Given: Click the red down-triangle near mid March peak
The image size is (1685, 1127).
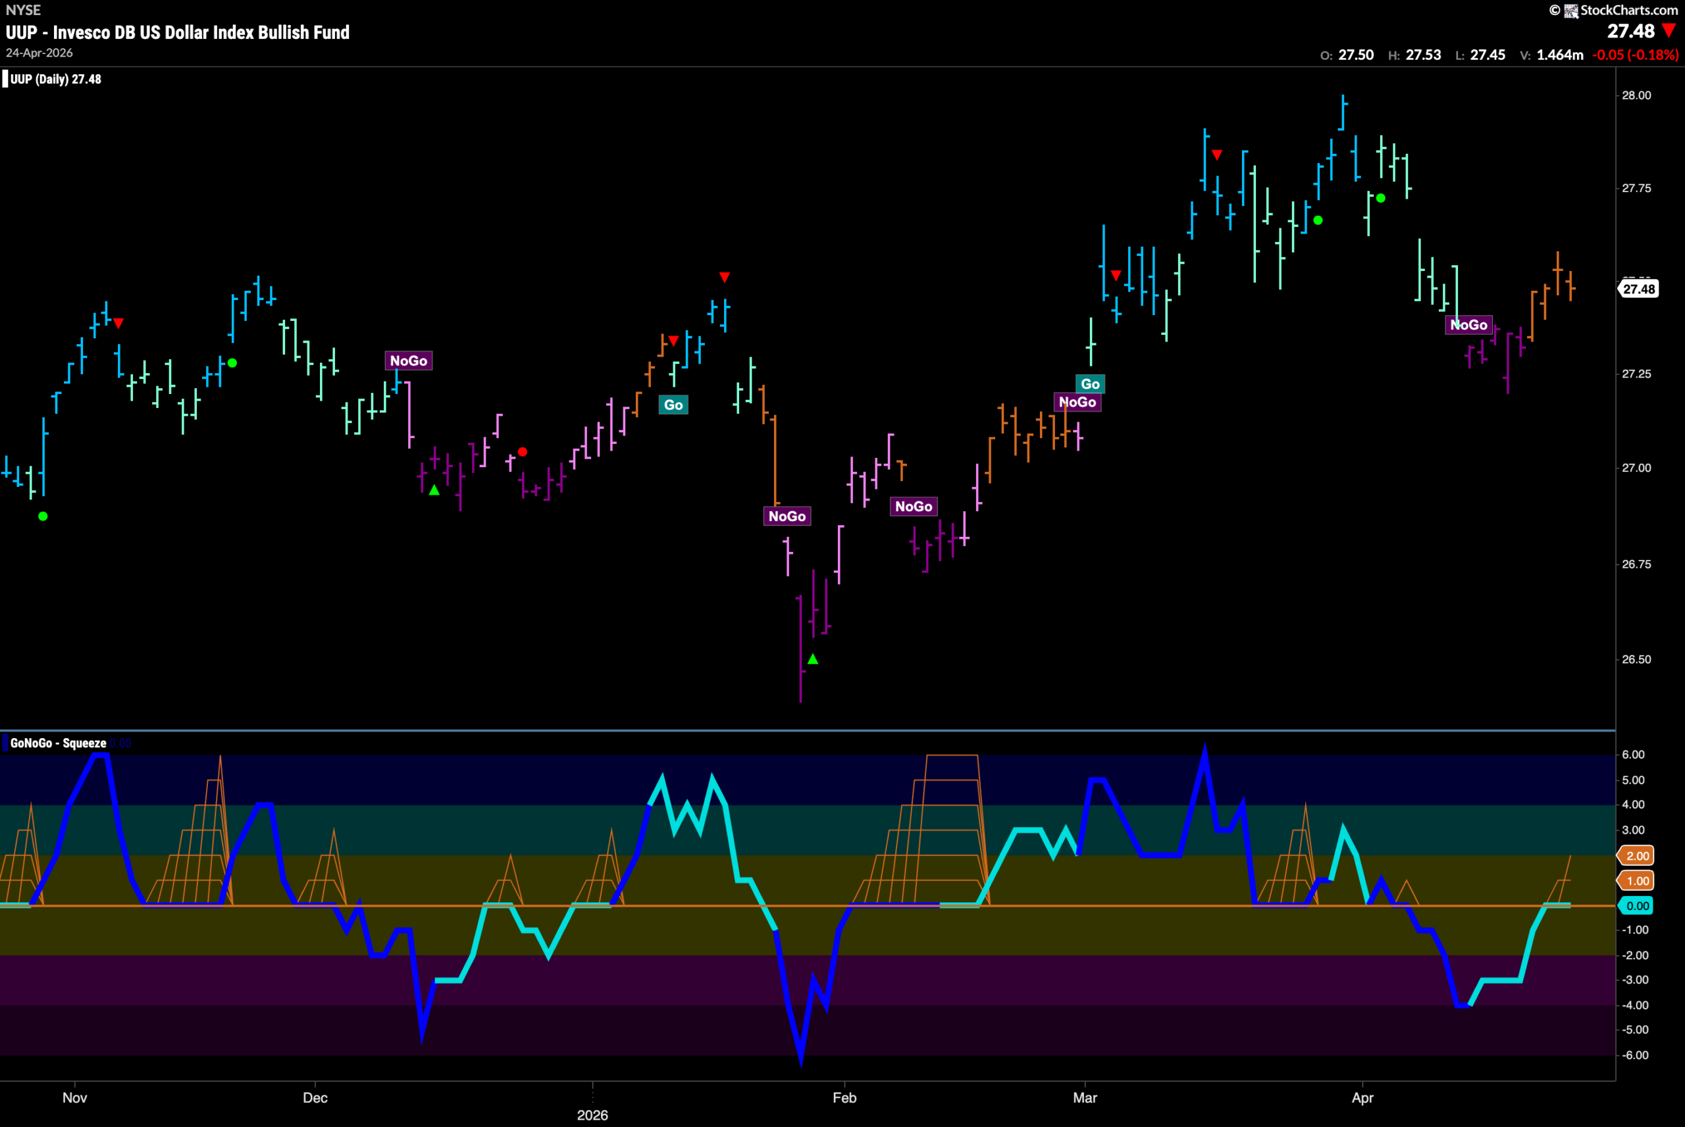Looking at the screenshot, I should pyautogui.click(x=1217, y=155).
